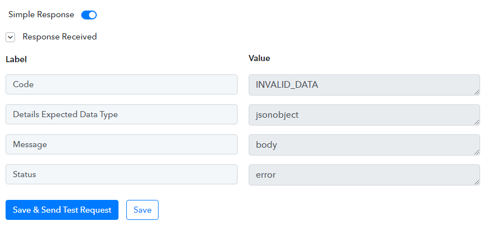Grab the resize grip of body box

click(477, 152)
